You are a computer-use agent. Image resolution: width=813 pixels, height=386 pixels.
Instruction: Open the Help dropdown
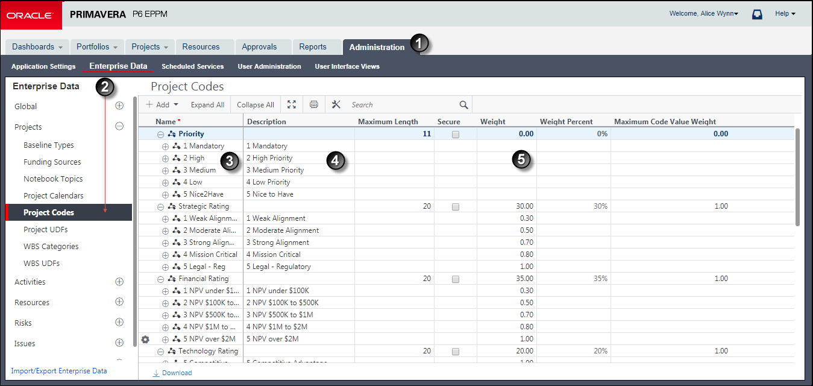(x=785, y=13)
